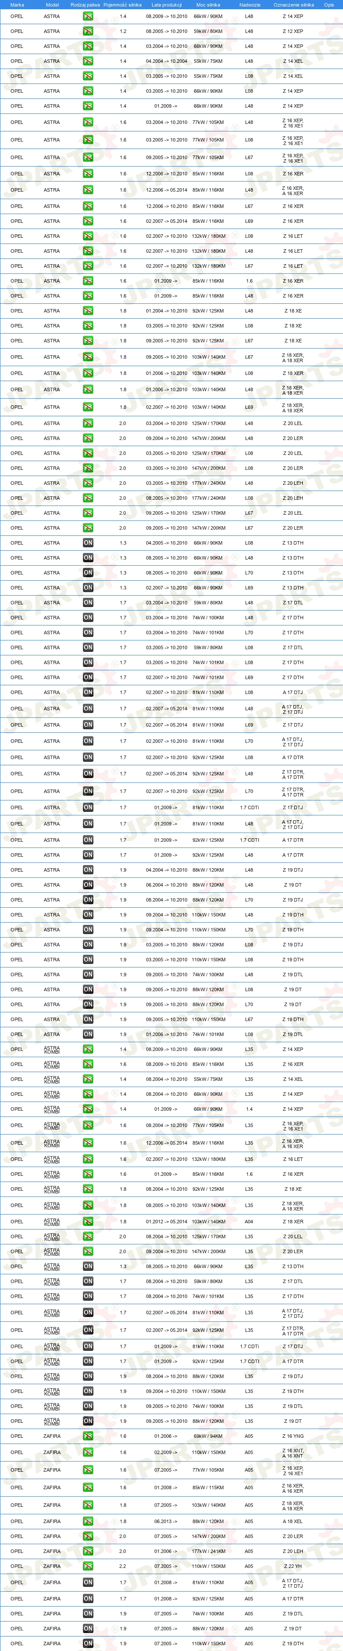
Task: Click the power value 85kW / 115KM
Action: pos(209,1487)
